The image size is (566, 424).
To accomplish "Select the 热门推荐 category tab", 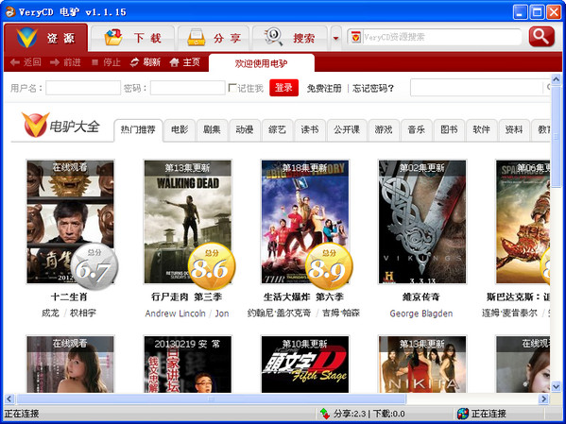I will pyautogui.click(x=138, y=129).
